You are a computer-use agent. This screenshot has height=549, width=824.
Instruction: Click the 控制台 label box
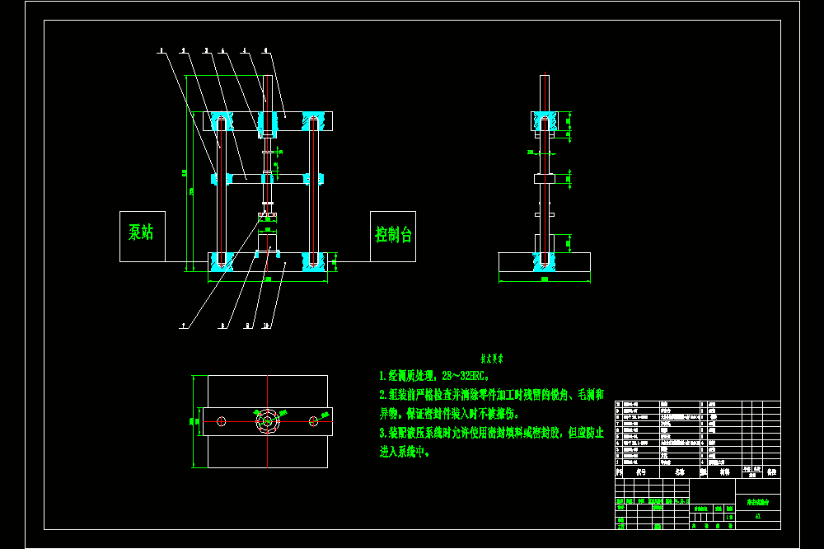(393, 237)
